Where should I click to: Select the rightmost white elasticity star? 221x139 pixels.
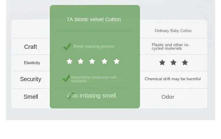(x=117, y=61)
